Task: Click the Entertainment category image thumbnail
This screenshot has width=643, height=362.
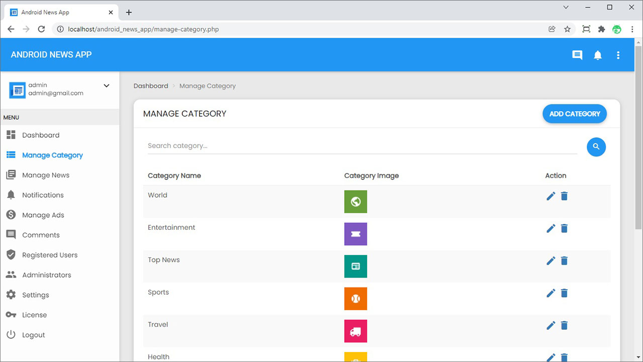Action: (356, 234)
